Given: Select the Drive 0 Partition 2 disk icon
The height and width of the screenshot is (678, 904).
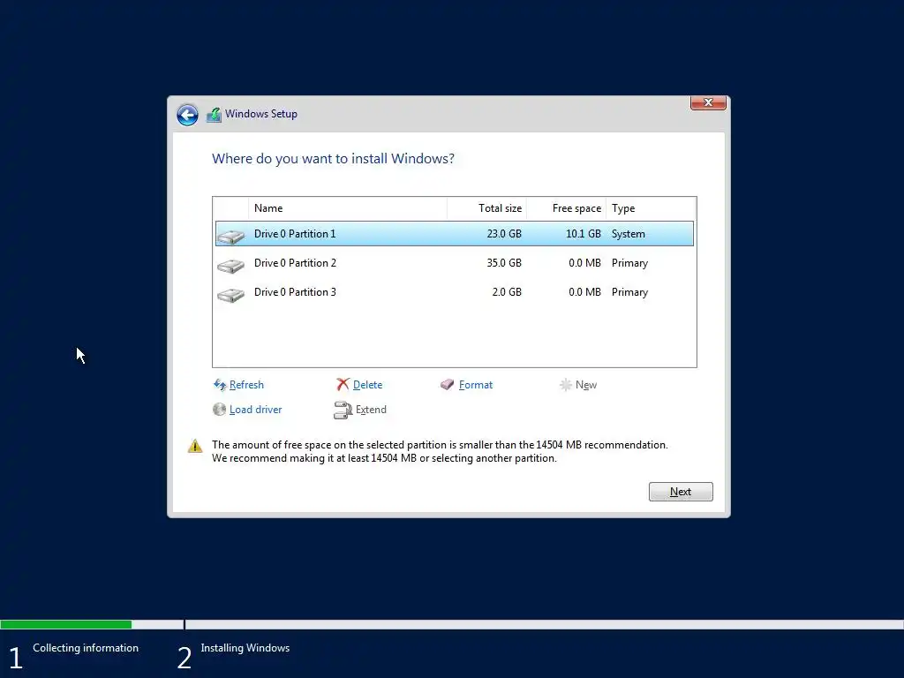Looking at the screenshot, I should [x=231, y=265].
